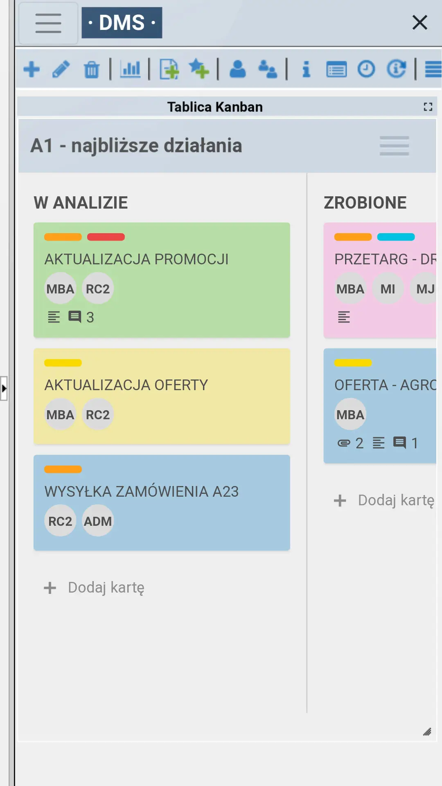The width and height of the screenshot is (442, 786).
Task: Add a card in W ANALIZIE column
Action: (95, 588)
